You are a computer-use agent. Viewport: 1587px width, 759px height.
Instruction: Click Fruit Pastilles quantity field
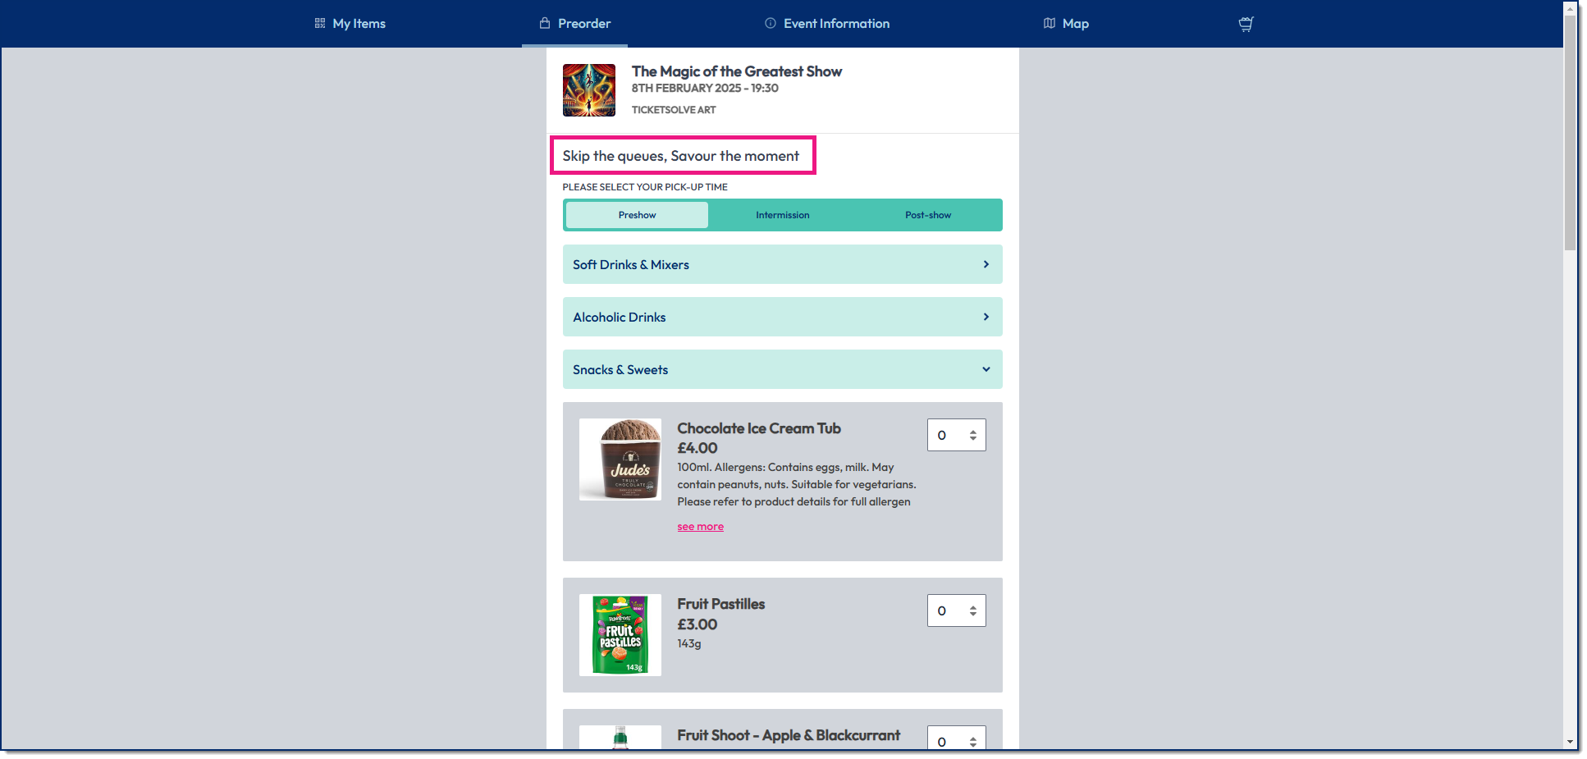[x=956, y=610]
